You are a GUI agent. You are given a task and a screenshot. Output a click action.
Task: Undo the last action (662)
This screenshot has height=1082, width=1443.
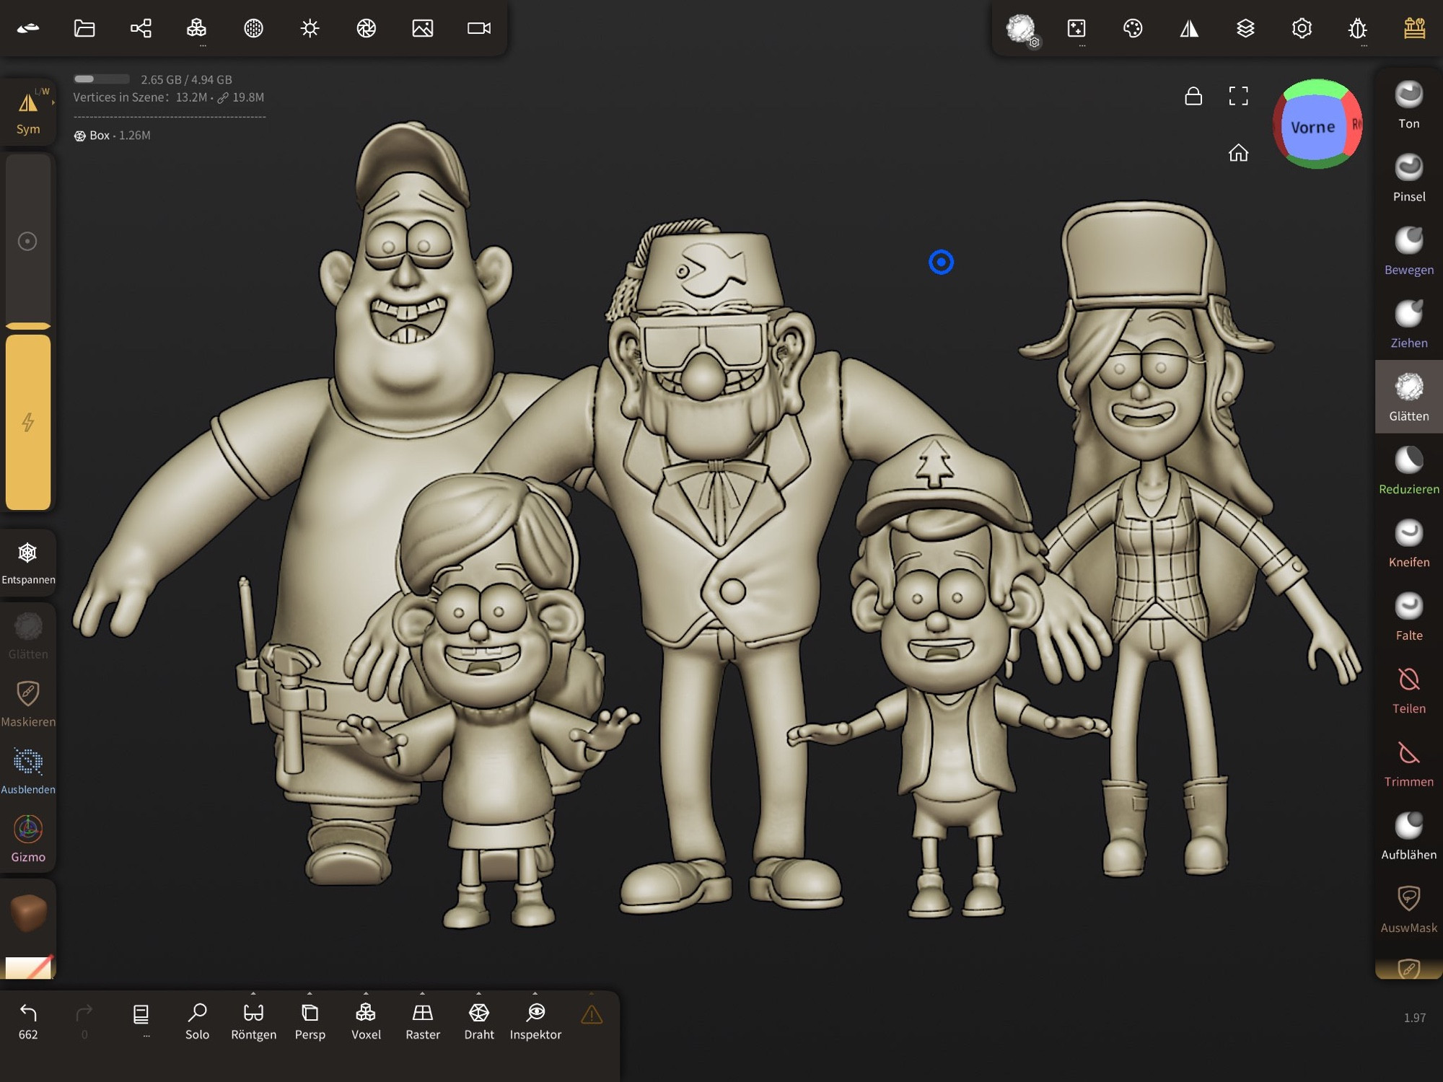(28, 1021)
